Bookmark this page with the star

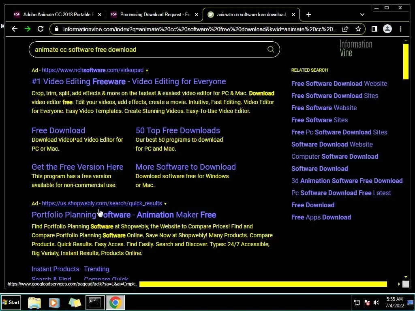358,29
